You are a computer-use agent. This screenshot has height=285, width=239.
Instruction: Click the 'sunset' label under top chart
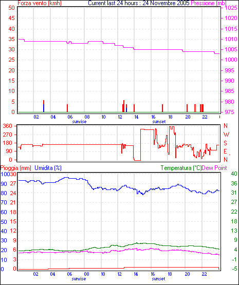[159, 122]
